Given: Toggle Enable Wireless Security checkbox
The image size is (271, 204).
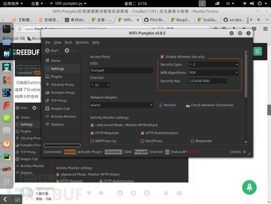Looking at the screenshot, I should [162, 57].
